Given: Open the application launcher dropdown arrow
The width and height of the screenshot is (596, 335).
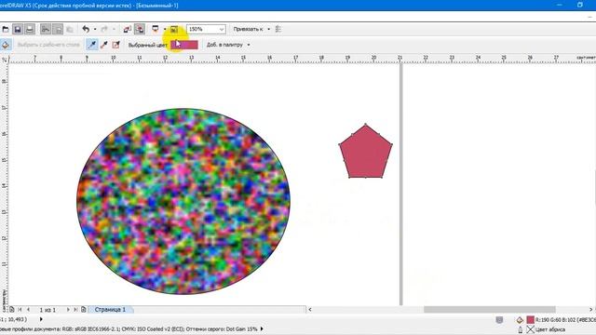Looking at the screenshot, I should (x=165, y=29).
